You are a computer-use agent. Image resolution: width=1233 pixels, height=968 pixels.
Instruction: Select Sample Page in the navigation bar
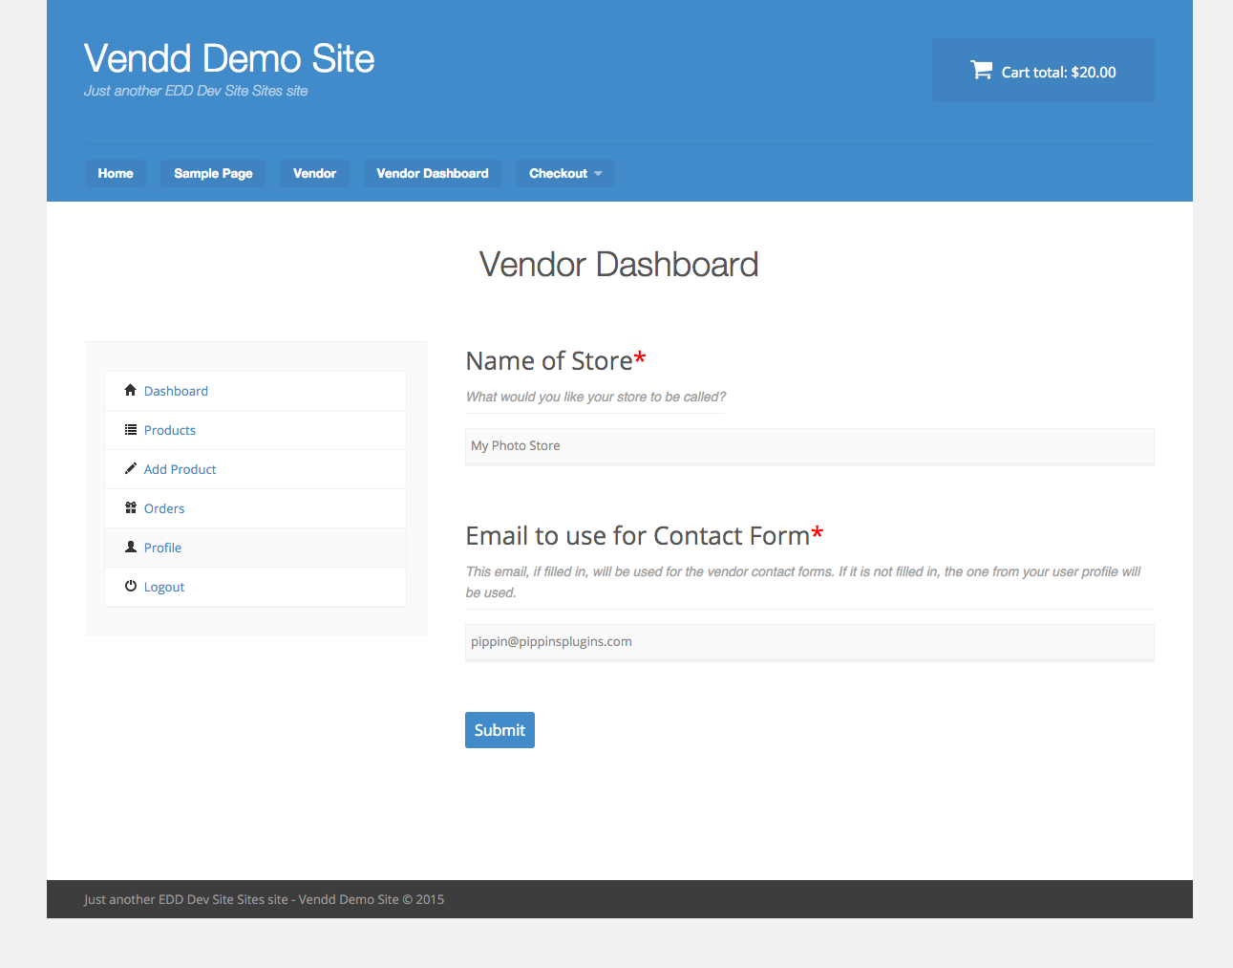[212, 173]
